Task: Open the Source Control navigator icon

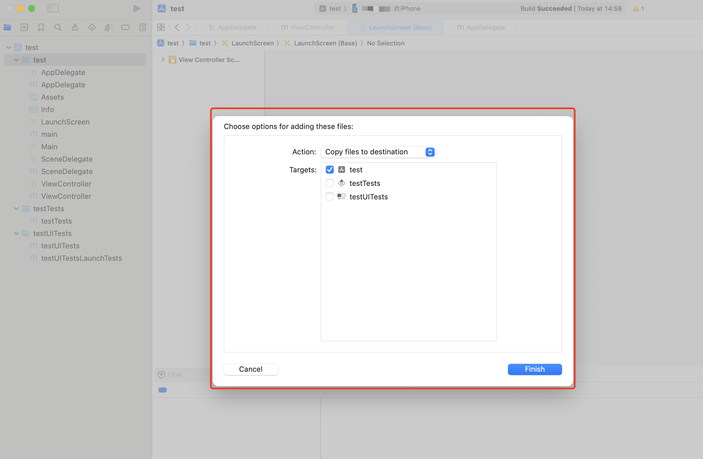Action: (x=24, y=27)
